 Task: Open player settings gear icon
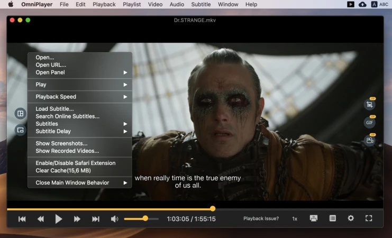point(350,218)
